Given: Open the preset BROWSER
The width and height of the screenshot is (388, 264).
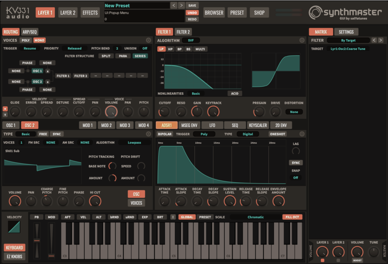Looking at the screenshot, I should (214, 13).
